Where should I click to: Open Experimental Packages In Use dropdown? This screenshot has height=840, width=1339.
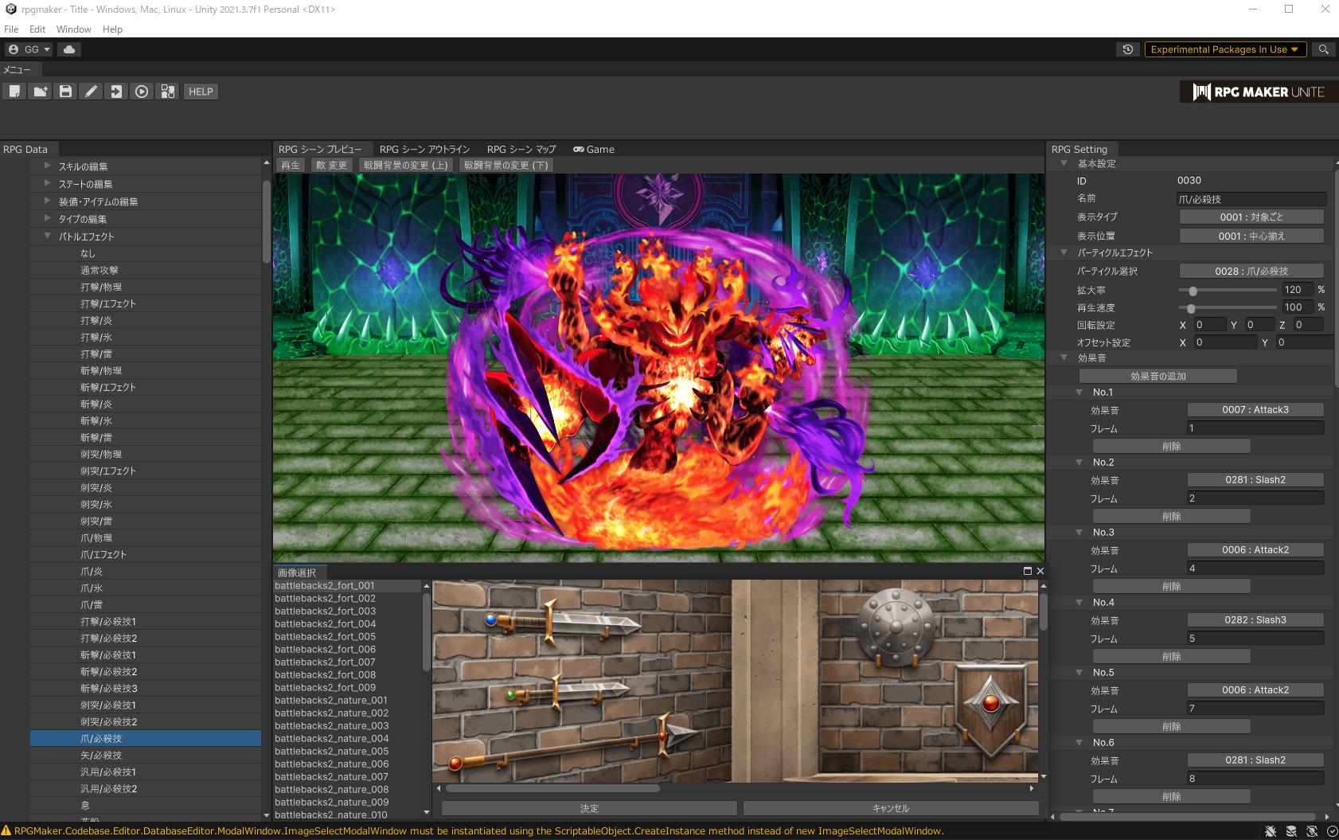click(1224, 49)
